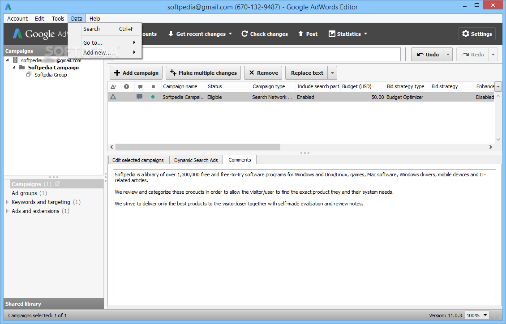Open the Get recent changes dropdown arrow
Viewport: 506px width, 324px height.
pyautogui.click(x=231, y=34)
